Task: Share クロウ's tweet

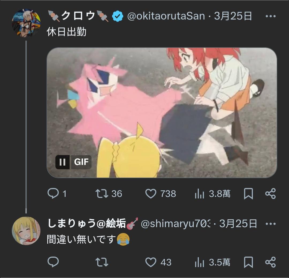Action: [x=270, y=193]
